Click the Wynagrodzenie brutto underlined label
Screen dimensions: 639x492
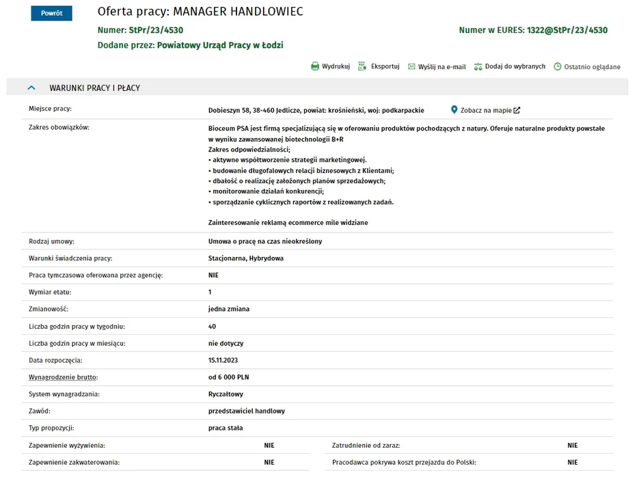63,377
